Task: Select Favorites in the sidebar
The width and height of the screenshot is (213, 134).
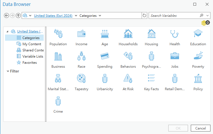Action: [x=30, y=62]
